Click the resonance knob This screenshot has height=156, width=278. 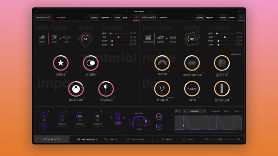[192, 63]
